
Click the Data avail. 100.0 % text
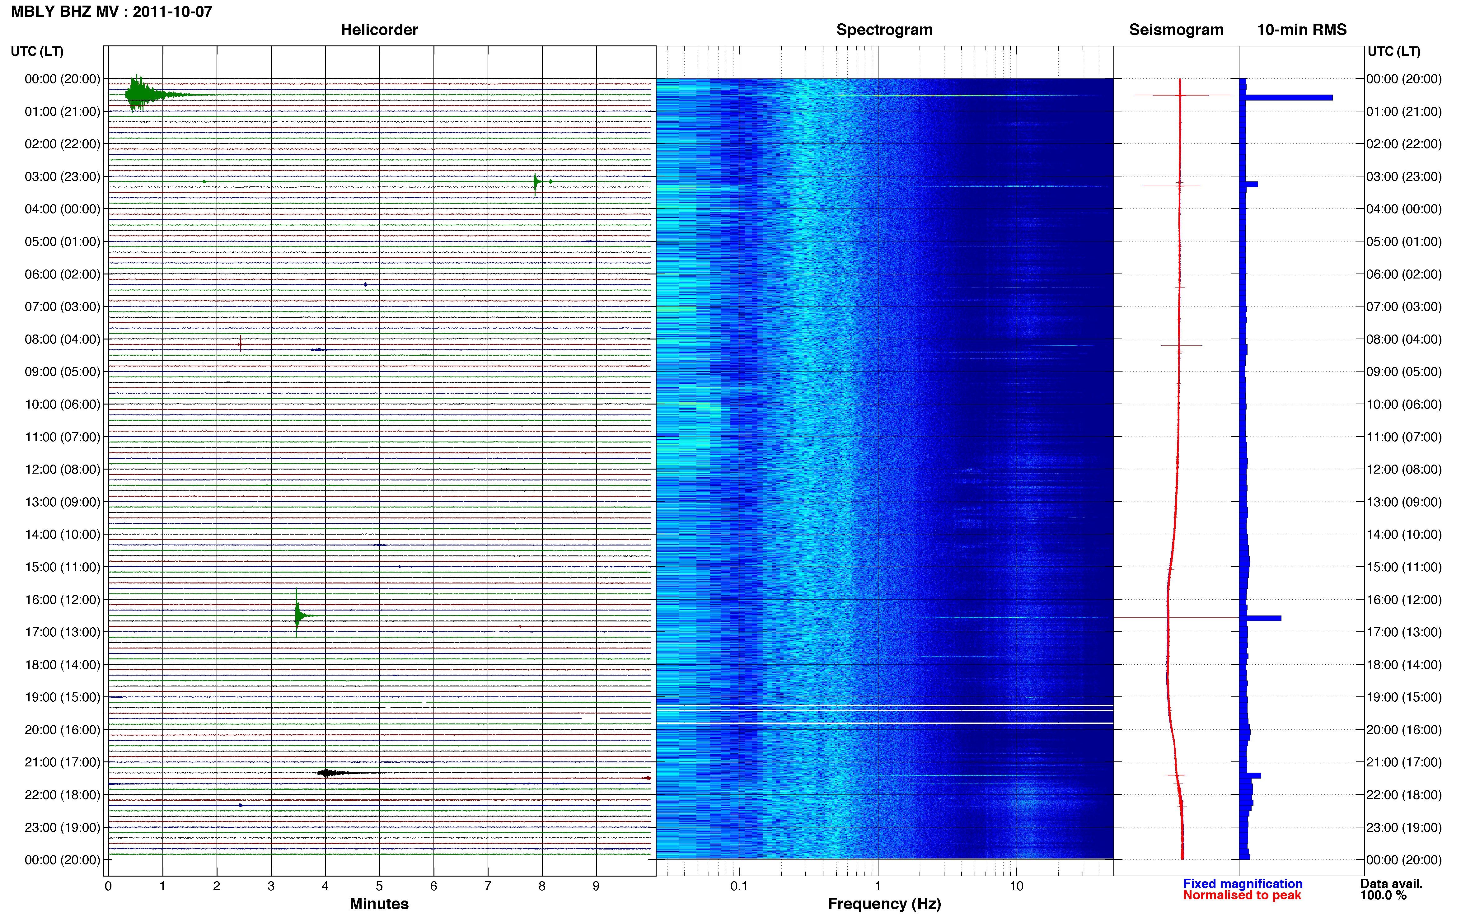point(1391,890)
